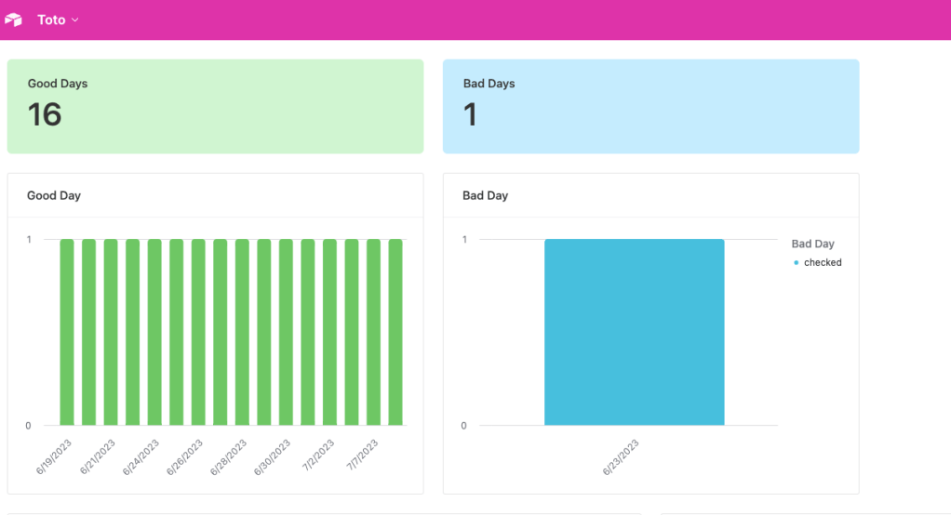Click the 6/23/2023 x-axis label

[622, 457]
